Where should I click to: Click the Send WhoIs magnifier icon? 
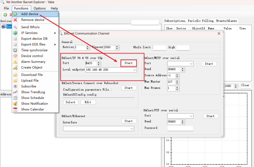coord(15,27)
